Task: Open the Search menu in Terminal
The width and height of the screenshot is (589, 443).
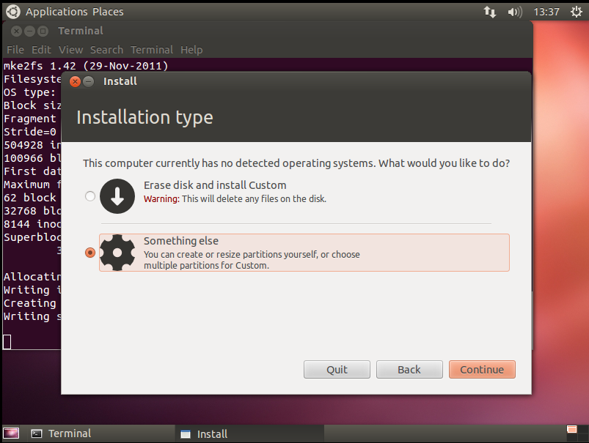Action: pyautogui.click(x=106, y=50)
